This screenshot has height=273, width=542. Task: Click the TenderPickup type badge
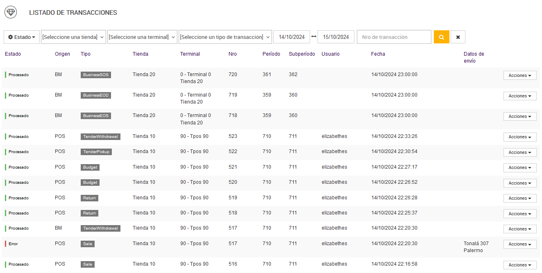click(x=96, y=152)
